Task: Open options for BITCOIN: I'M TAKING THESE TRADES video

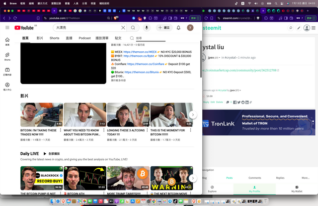Action: tap(61, 130)
